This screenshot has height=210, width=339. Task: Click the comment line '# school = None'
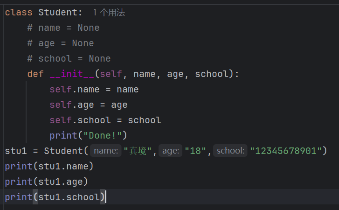click(x=69, y=59)
